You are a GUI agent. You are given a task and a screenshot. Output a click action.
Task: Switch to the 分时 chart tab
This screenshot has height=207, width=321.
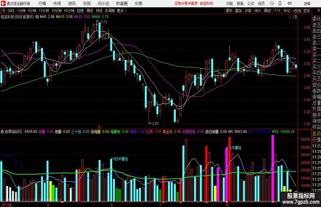pyautogui.click(x=11, y=11)
